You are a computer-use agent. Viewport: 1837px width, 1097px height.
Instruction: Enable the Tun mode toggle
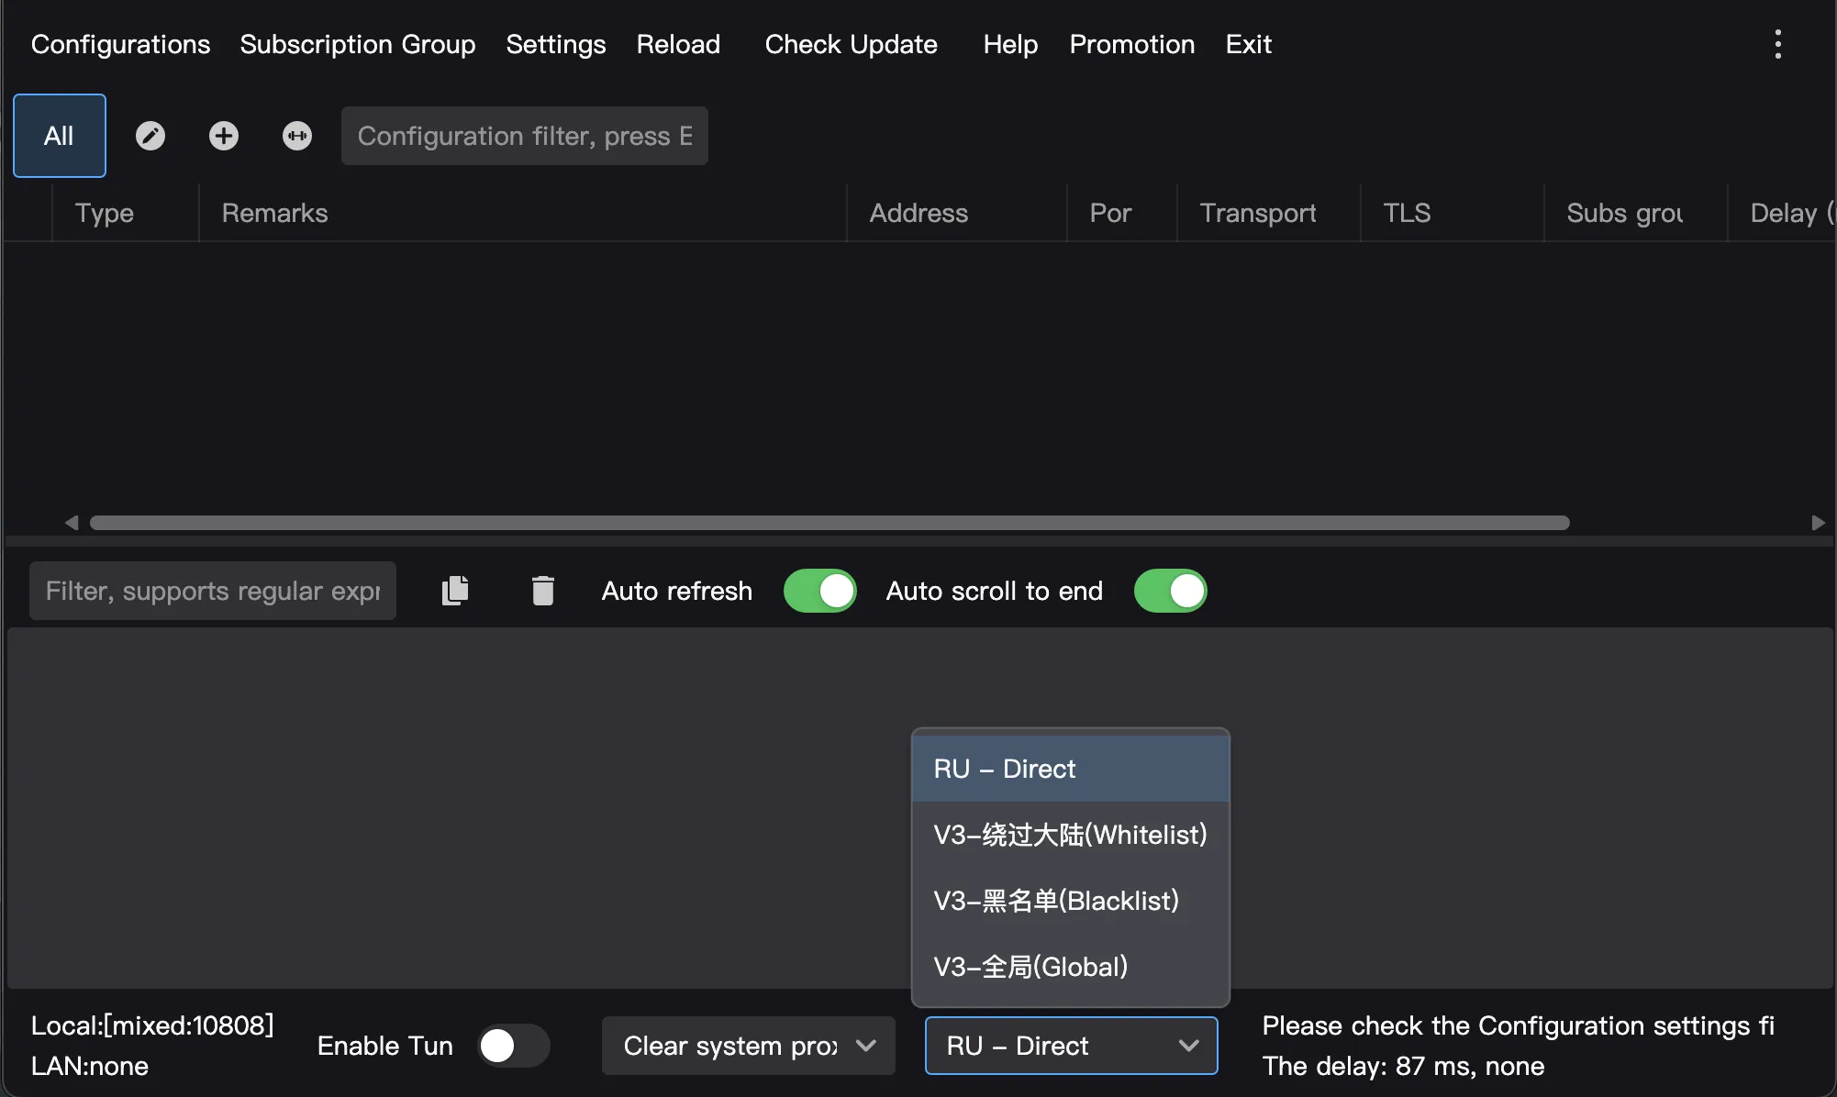(x=513, y=1046)
